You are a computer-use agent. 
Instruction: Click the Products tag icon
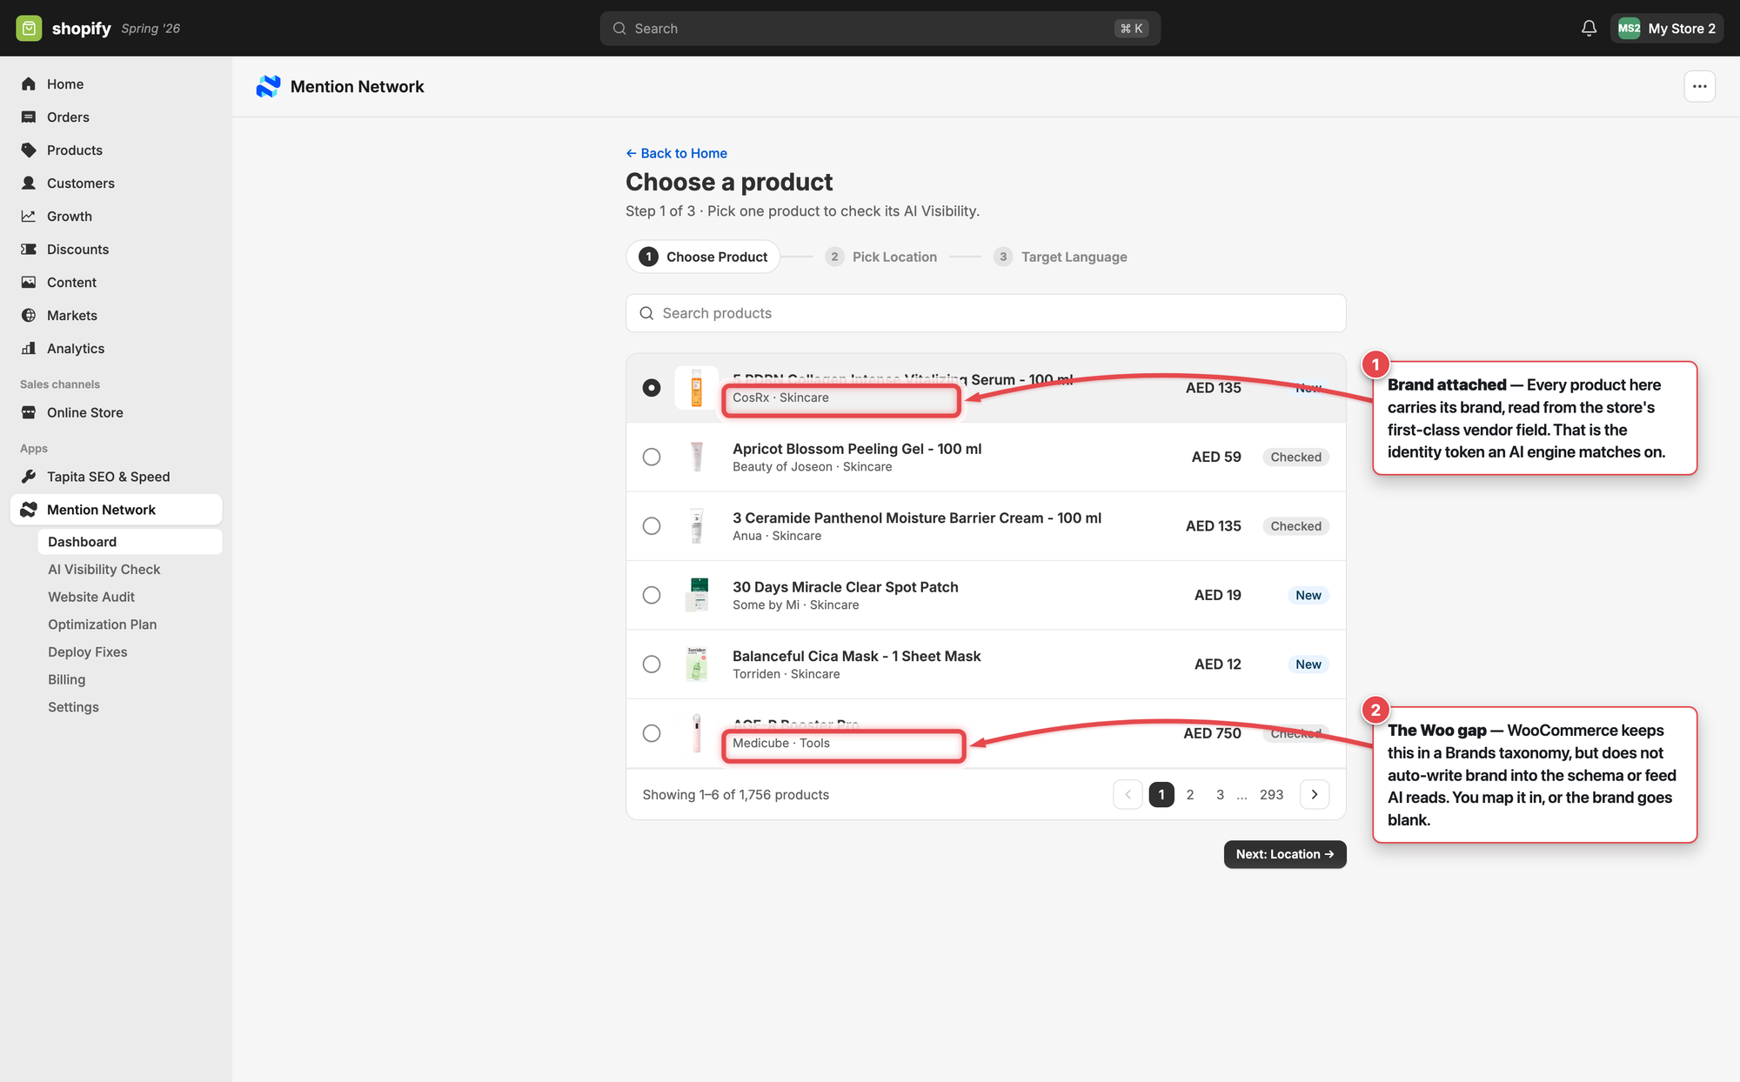pyautogui.click(x=29, y=150)
